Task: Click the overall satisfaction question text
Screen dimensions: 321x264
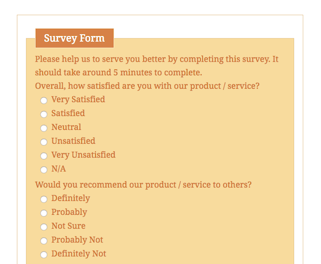Action: click(147, 86)
